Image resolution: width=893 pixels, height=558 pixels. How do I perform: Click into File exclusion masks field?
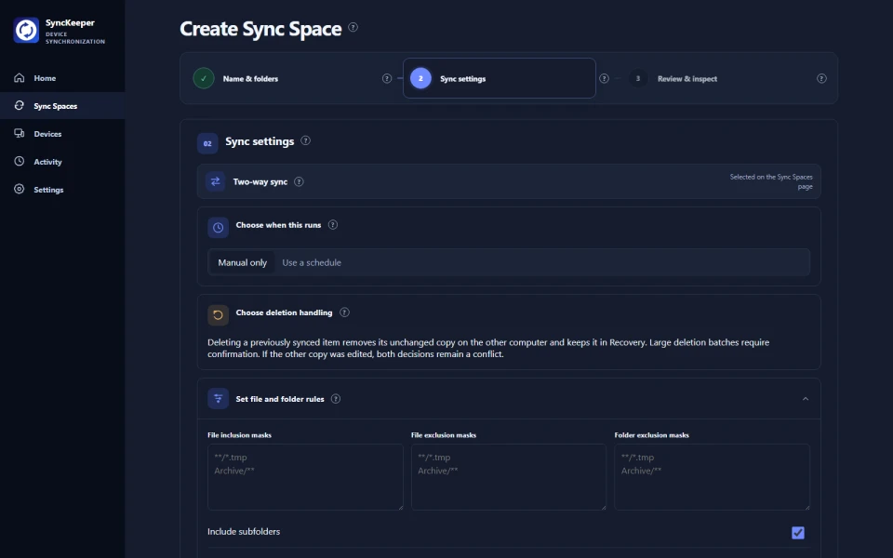[509, 477]
